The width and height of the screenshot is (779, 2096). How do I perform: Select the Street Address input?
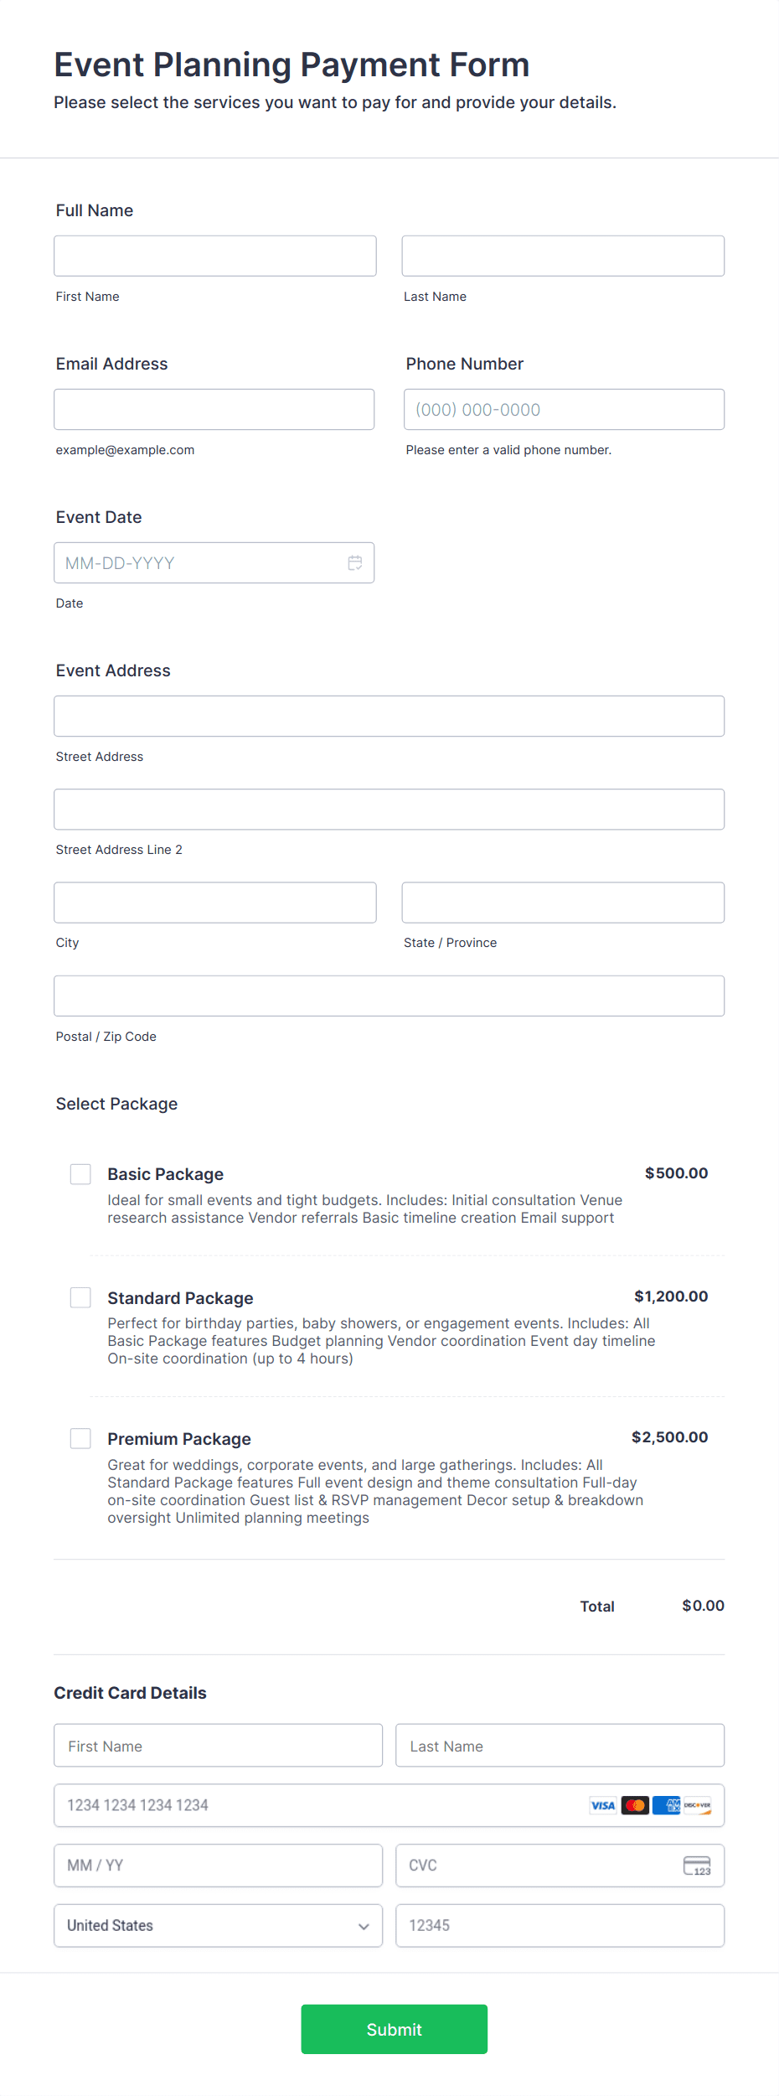coord(389,716)
